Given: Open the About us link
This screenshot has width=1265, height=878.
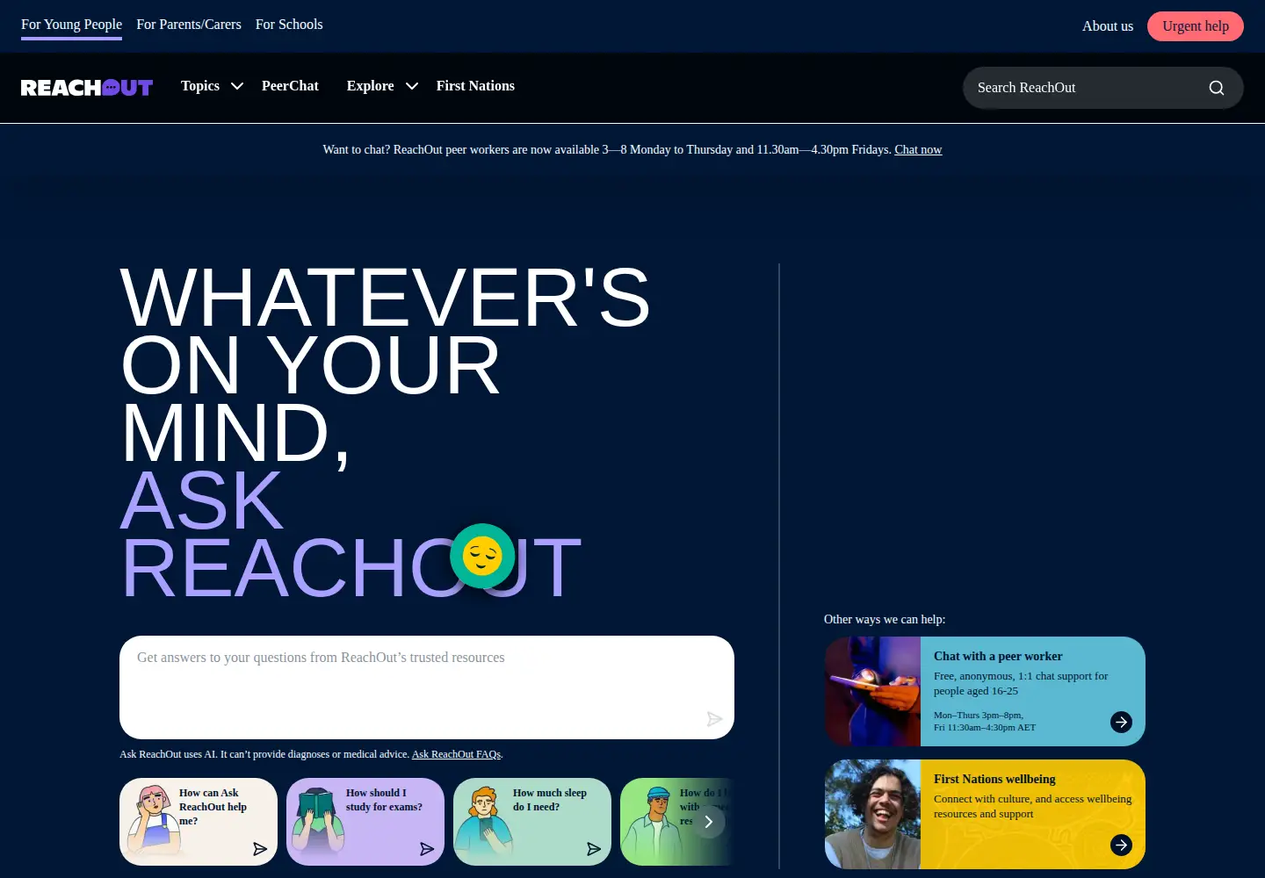Looking at the screenshot, I should point(1108,26).
